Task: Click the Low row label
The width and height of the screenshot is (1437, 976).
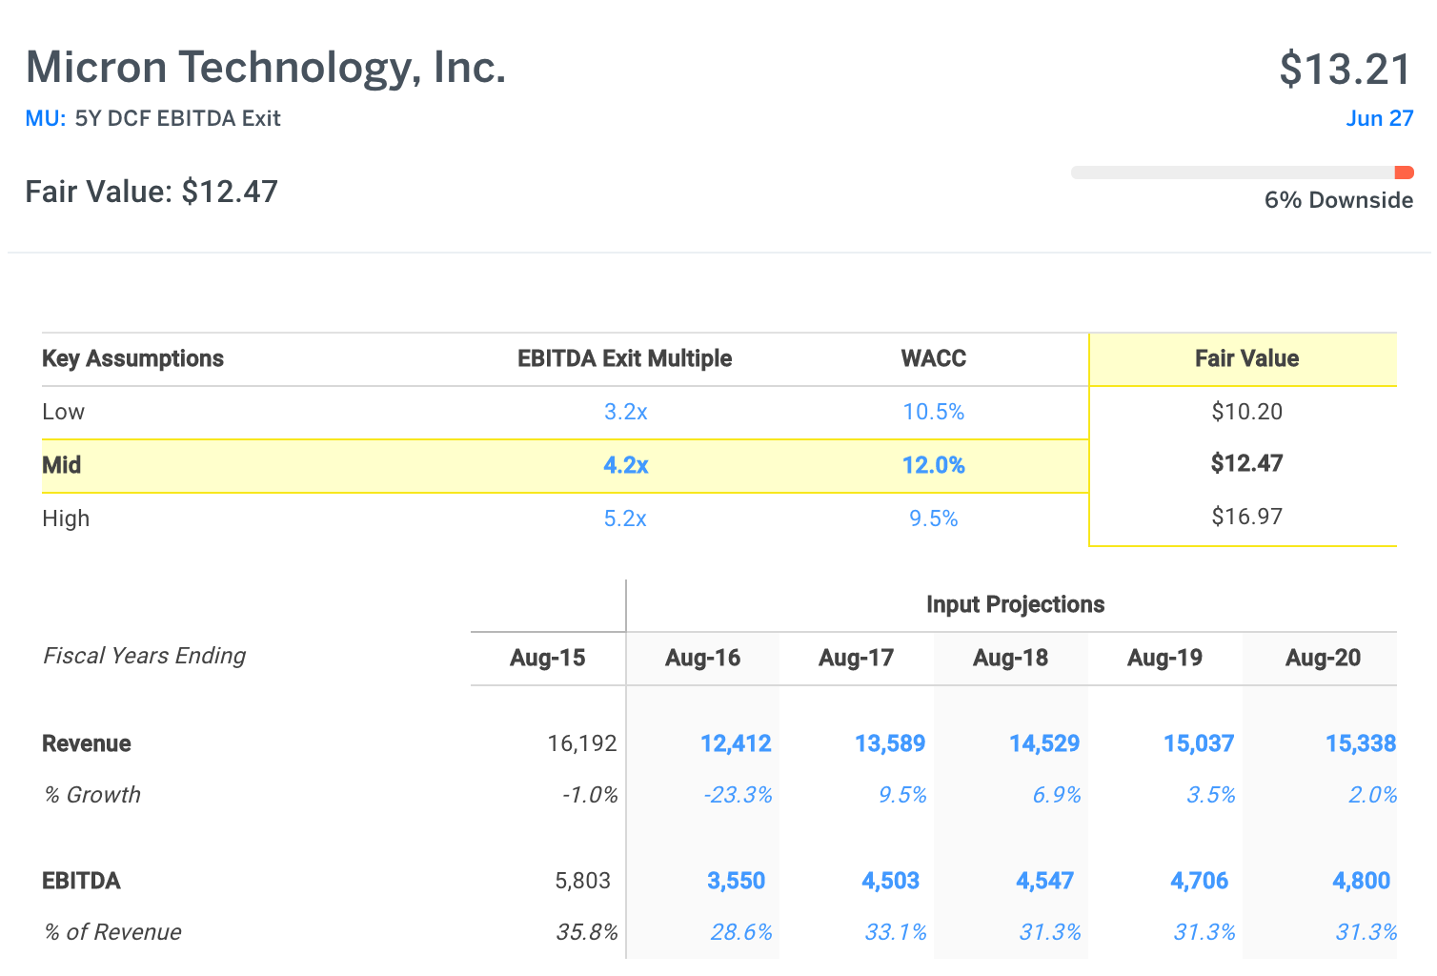Action: coord(64,412)
